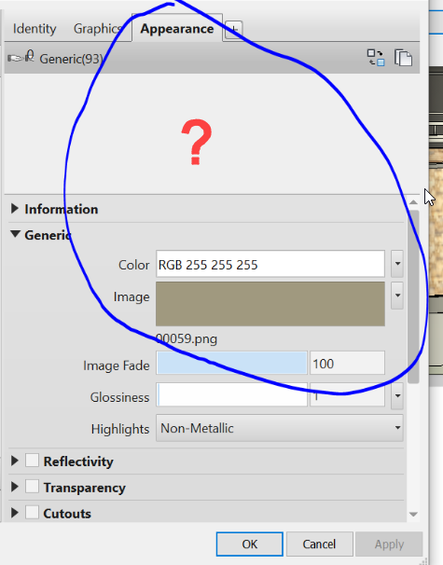Expand the Transparency section
Image resolution: width=443 pixels, height=565 pixels.
[15, 487]
